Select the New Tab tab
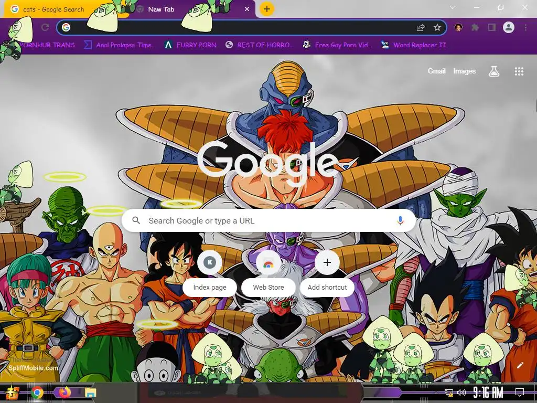 pyautogui.click(x=192, y=9)
